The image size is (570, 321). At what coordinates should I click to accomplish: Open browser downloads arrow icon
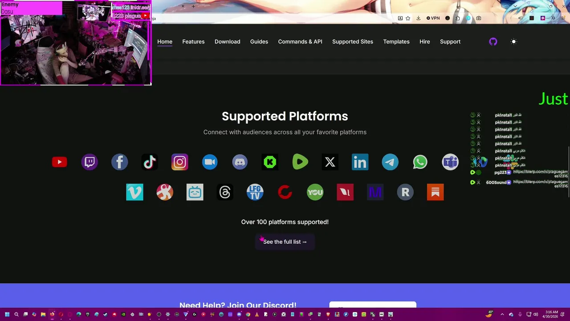[418, 18]
